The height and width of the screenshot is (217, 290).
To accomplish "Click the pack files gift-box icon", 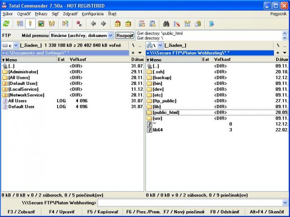I will [117, 24].
